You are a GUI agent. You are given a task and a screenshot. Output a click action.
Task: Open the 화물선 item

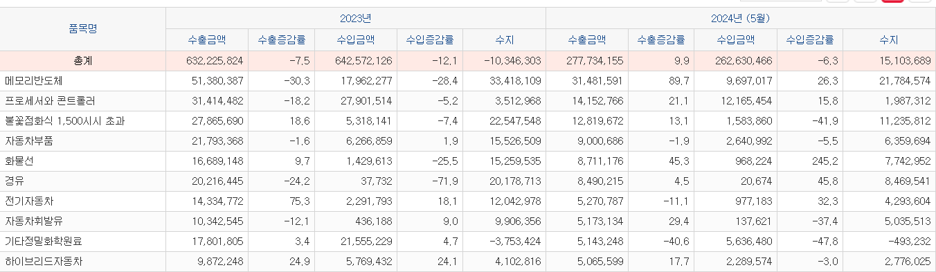[x=19, y=161]
